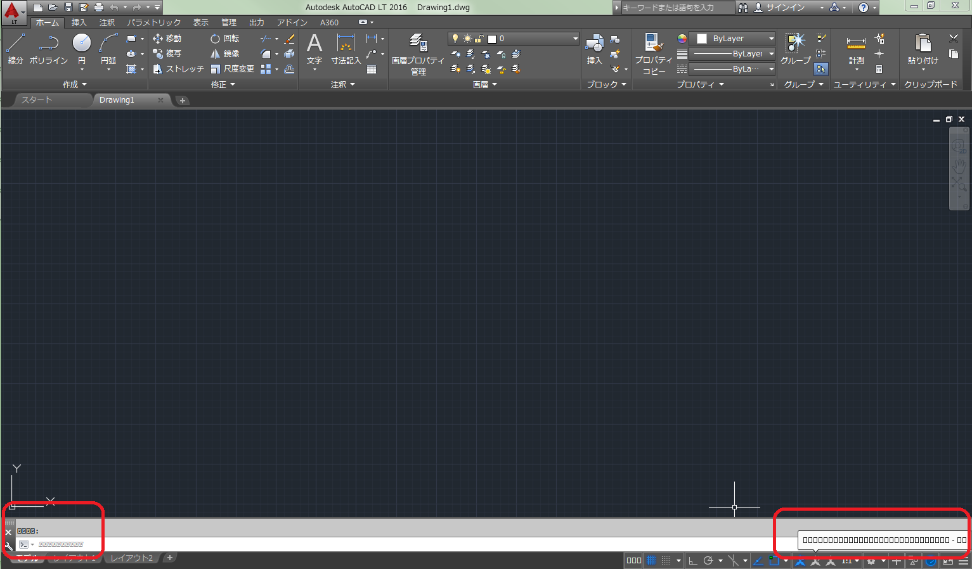Click the color wheel icon in プロパティ panel
The height and width of the screenshot is (569, 972).
(682, 39)
